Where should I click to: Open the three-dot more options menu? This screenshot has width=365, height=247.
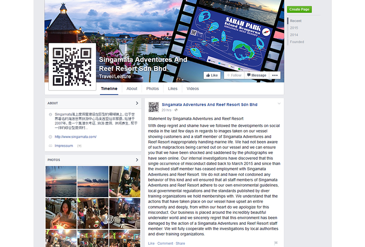(x=275, y=75)
